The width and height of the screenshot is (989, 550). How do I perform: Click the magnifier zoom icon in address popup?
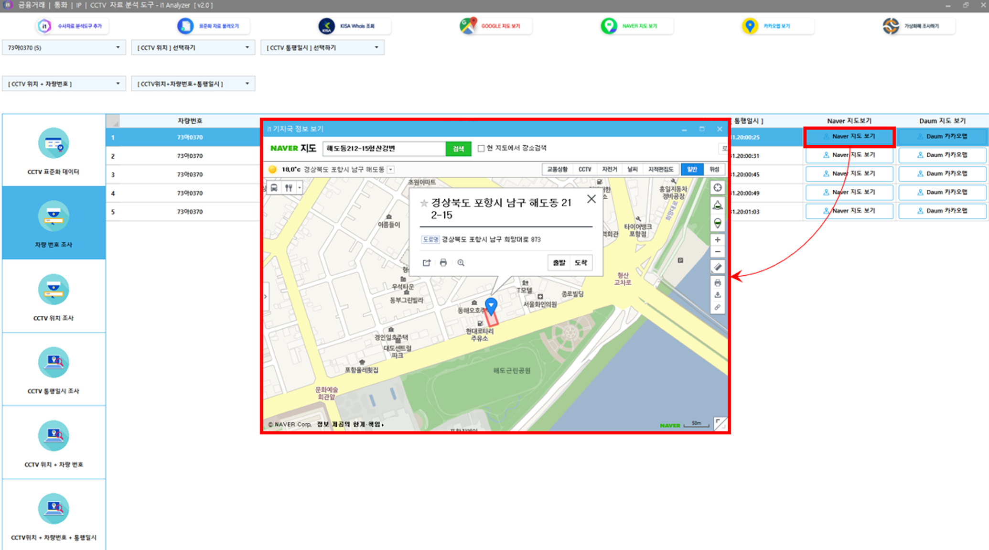461,263
